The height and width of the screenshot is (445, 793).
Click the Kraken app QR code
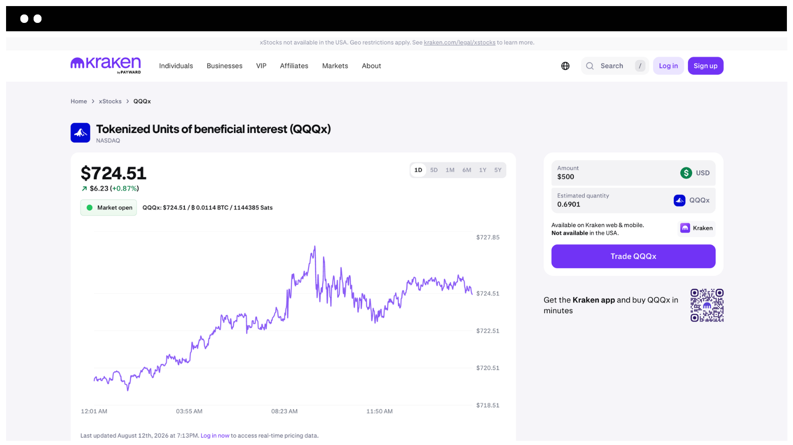pyautogui.click(x=707, y=305)
